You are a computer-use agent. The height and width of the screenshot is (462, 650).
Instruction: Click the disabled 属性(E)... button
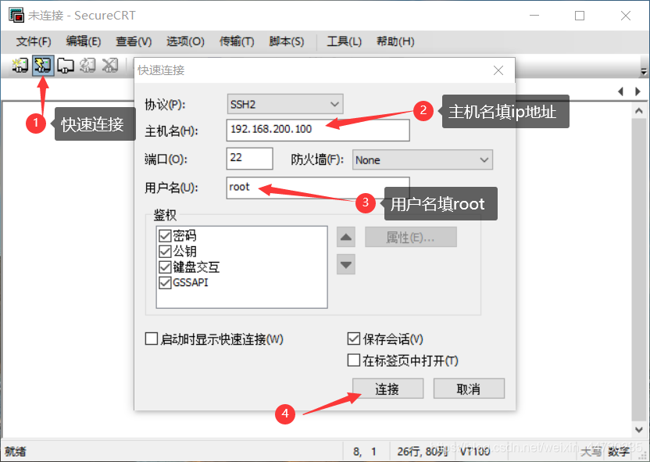(x=411, y=237)
